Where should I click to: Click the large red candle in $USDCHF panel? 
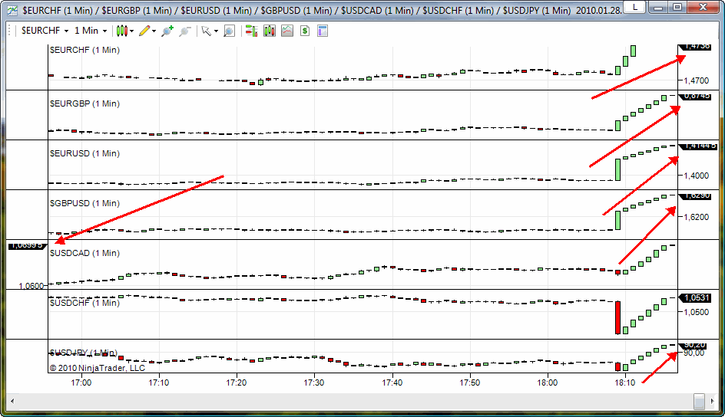617,317
